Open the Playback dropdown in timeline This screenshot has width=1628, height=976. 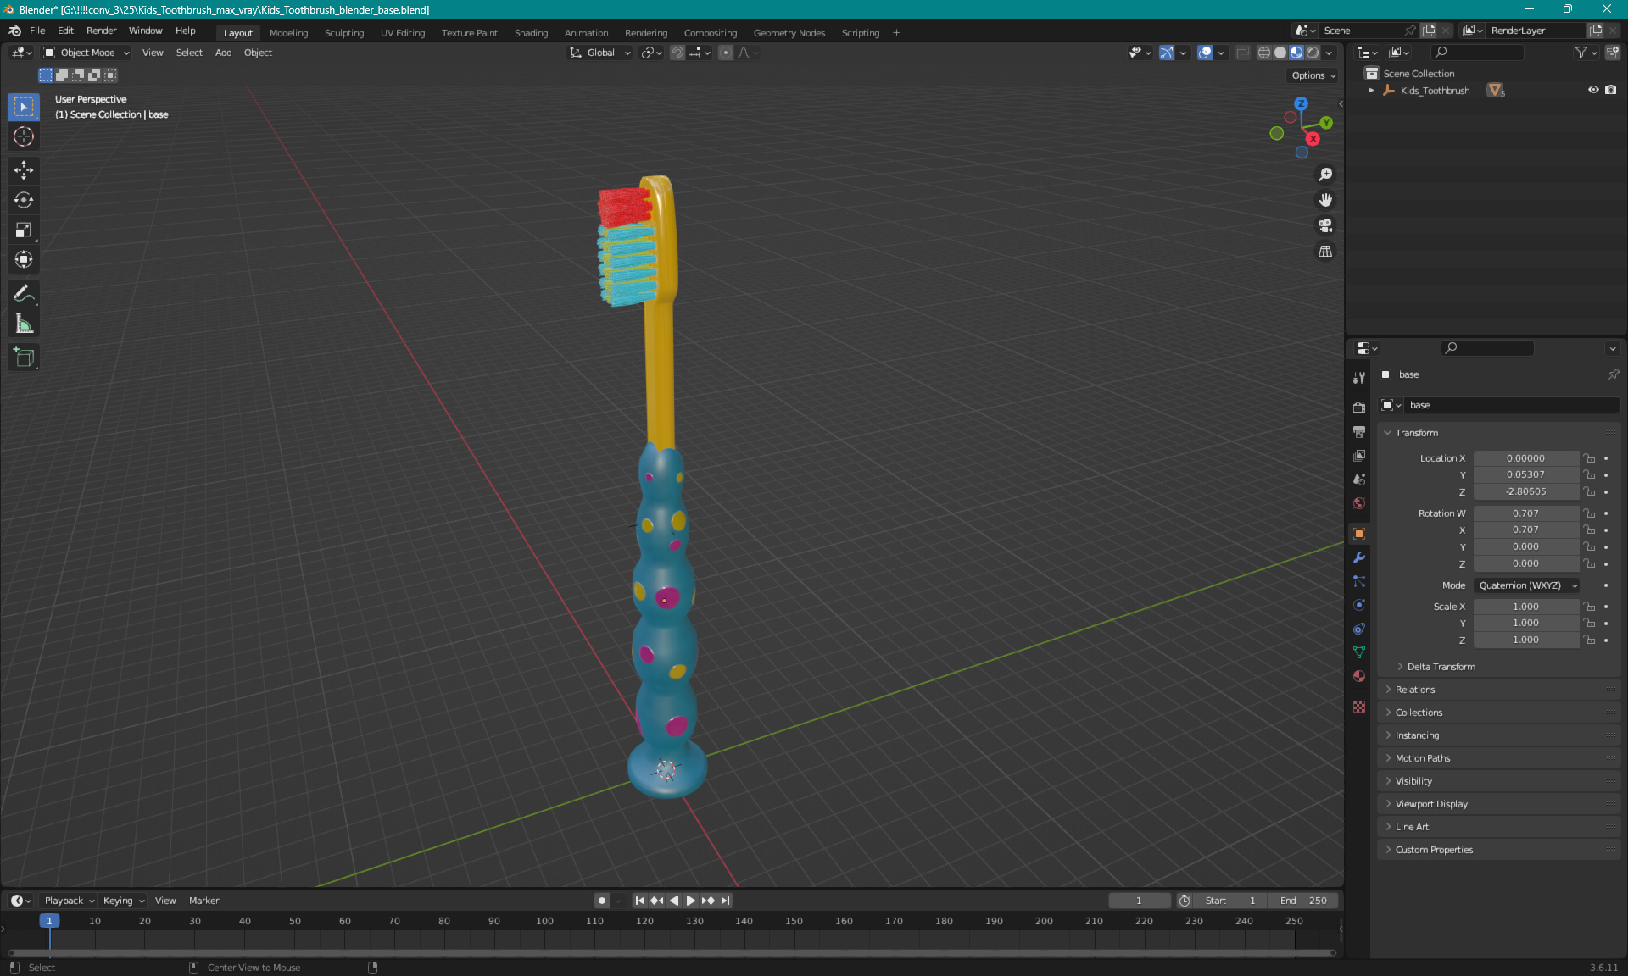69,901
